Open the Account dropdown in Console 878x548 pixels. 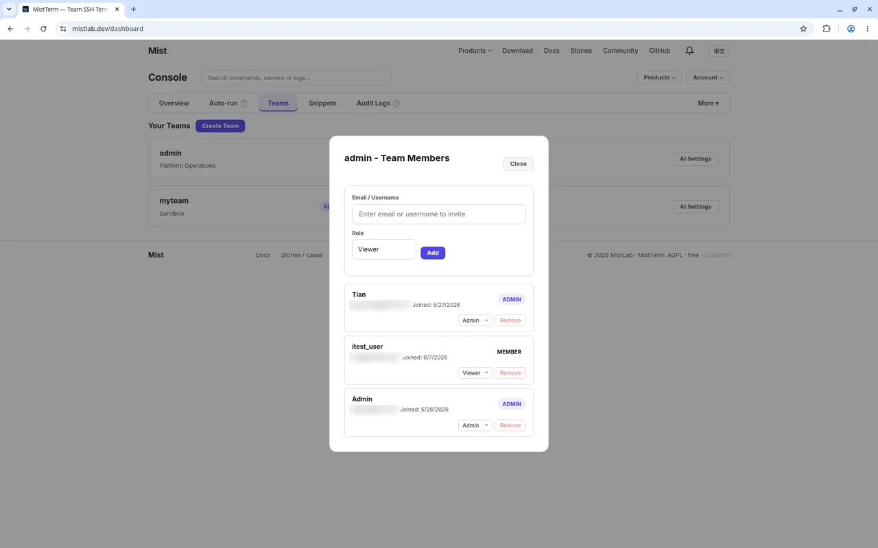[708, 77]
